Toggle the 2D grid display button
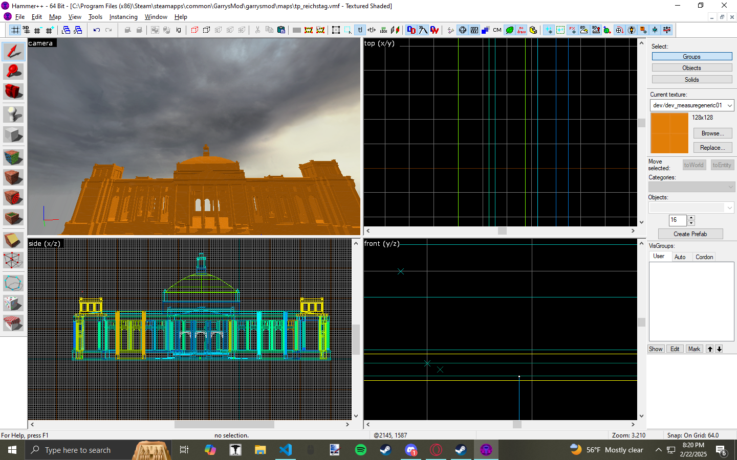Image resolution: width=737 pixels, height=460 pixels. pyautogui.click(x=16, y=30)
